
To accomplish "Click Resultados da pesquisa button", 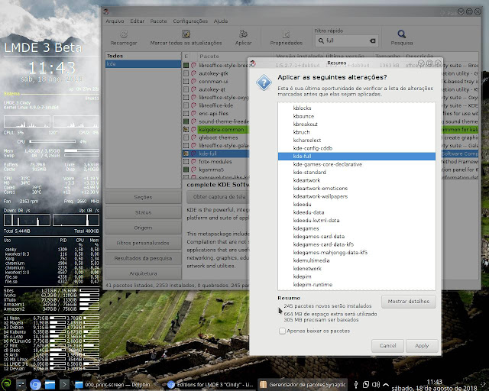I will coord(143,258).
